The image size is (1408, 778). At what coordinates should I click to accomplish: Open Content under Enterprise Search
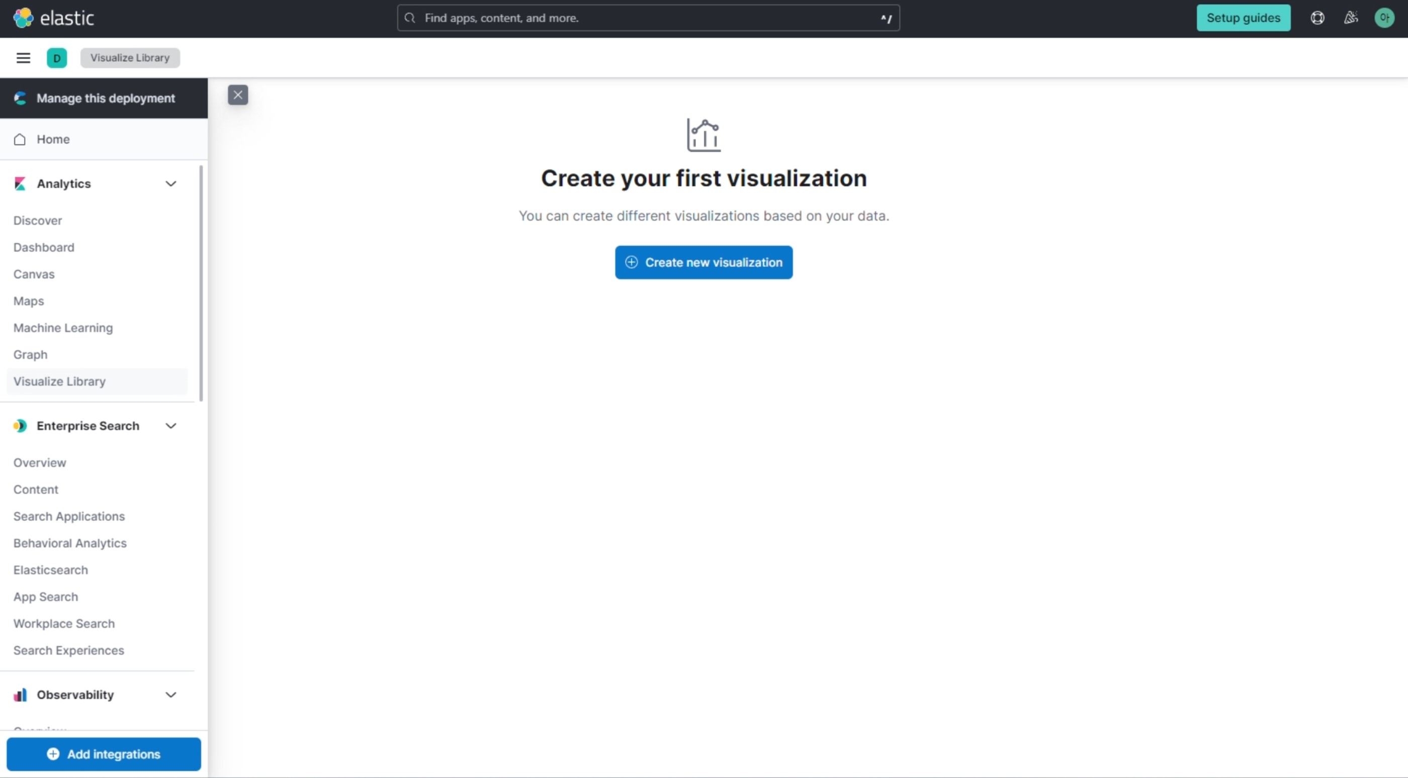pos(36,490)
